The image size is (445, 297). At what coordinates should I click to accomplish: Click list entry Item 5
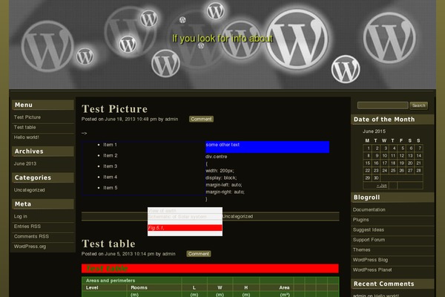110,188
